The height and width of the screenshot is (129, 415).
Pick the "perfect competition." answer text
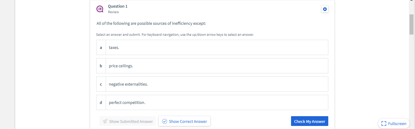tap(127, 103)
